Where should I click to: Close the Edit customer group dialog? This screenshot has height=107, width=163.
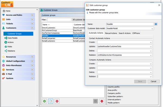pos(159,5)
